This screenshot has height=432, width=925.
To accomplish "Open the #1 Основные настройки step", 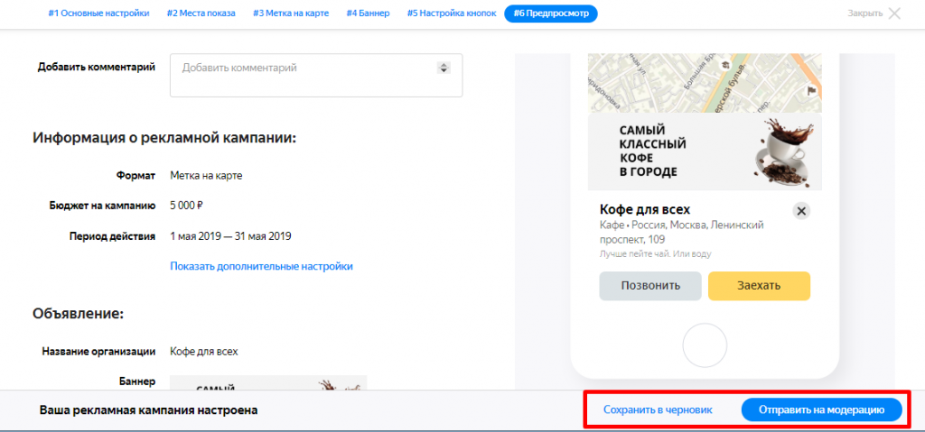I will [x=98, y=14].
